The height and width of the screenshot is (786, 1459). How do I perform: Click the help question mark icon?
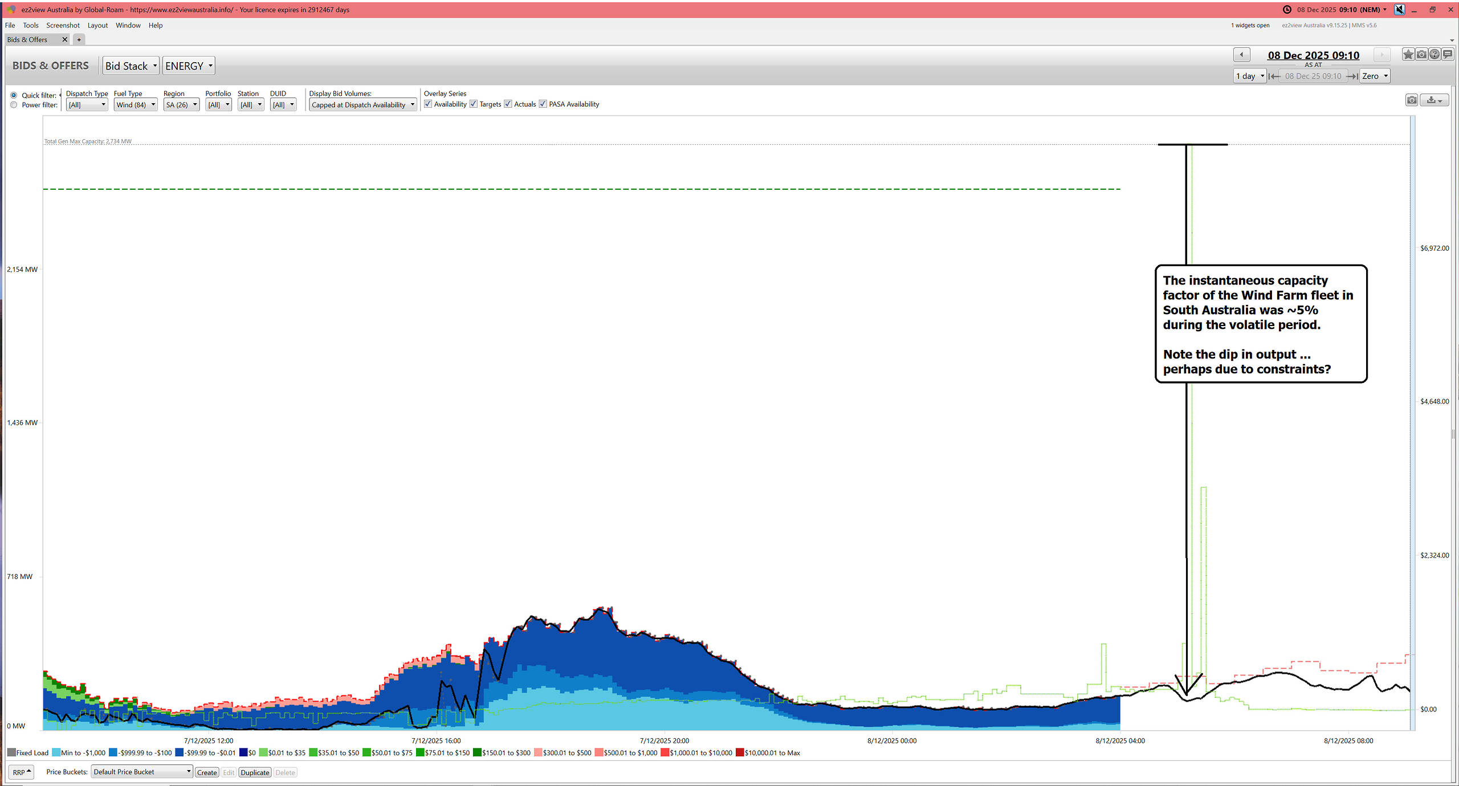pos(1434,55)
